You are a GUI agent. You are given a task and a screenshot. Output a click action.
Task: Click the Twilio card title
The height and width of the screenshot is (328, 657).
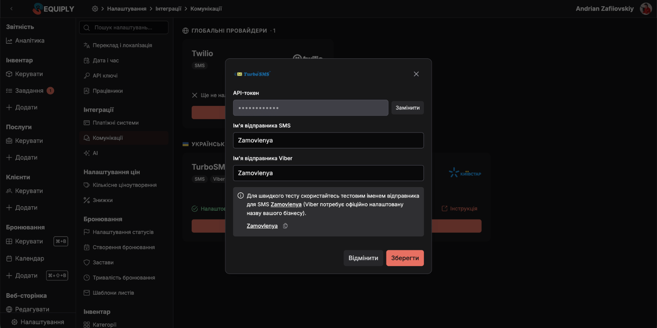click(202, 54)
